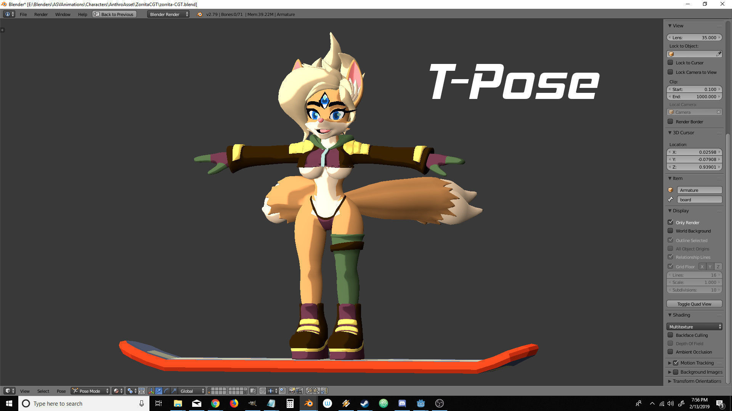Open Steam from the taskbar
The image size is (732, 411).
(365, 403)
